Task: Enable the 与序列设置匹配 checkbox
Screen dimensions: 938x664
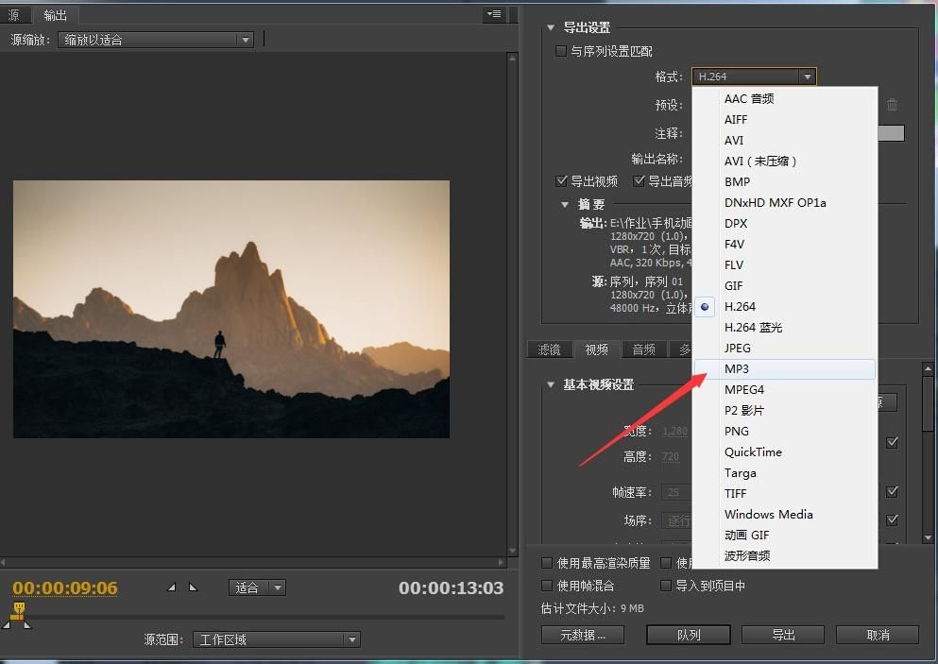Action: [560, 50]
